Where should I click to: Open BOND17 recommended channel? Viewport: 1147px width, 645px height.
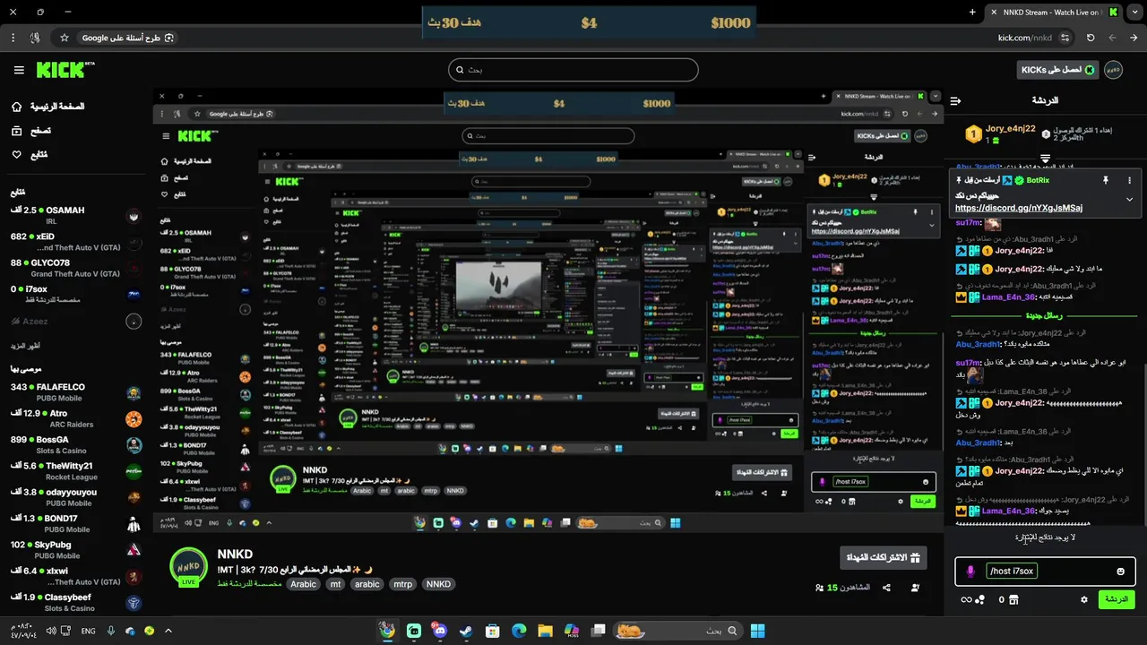coord(76,523)
